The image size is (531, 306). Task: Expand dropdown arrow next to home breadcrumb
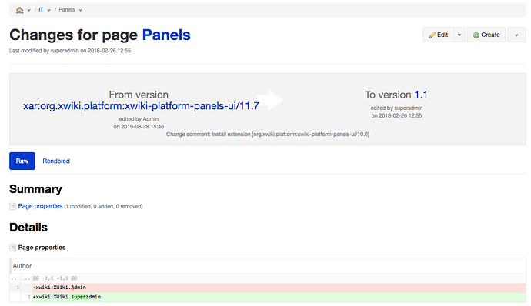28,11
